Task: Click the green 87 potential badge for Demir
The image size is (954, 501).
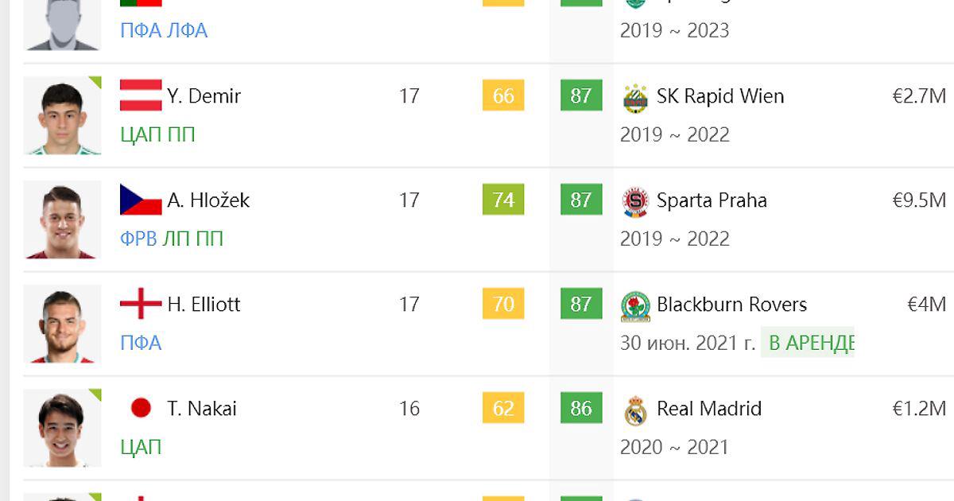Action: point(581,96)
